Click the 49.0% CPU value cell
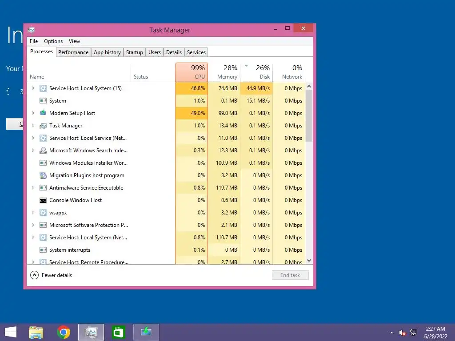Screen dimensions: 455x341 click(192, 113)
